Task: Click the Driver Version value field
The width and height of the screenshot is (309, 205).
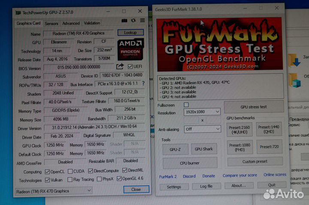Action: pyautogui.click(x=94, y=127)
